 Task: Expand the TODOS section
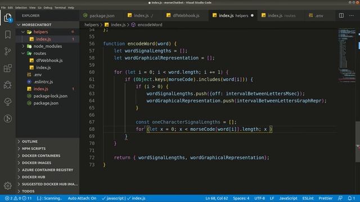(47, 191)
